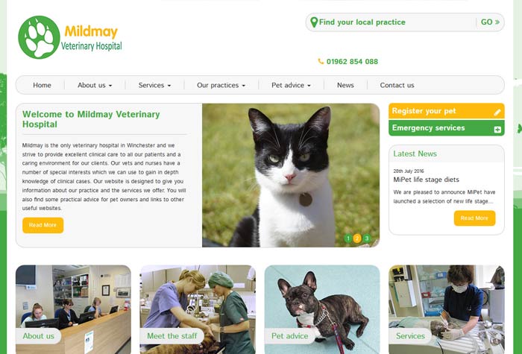Expand the About us dropdown menu
This screenshot has height=354, width=522.
(x=95, y=85)
